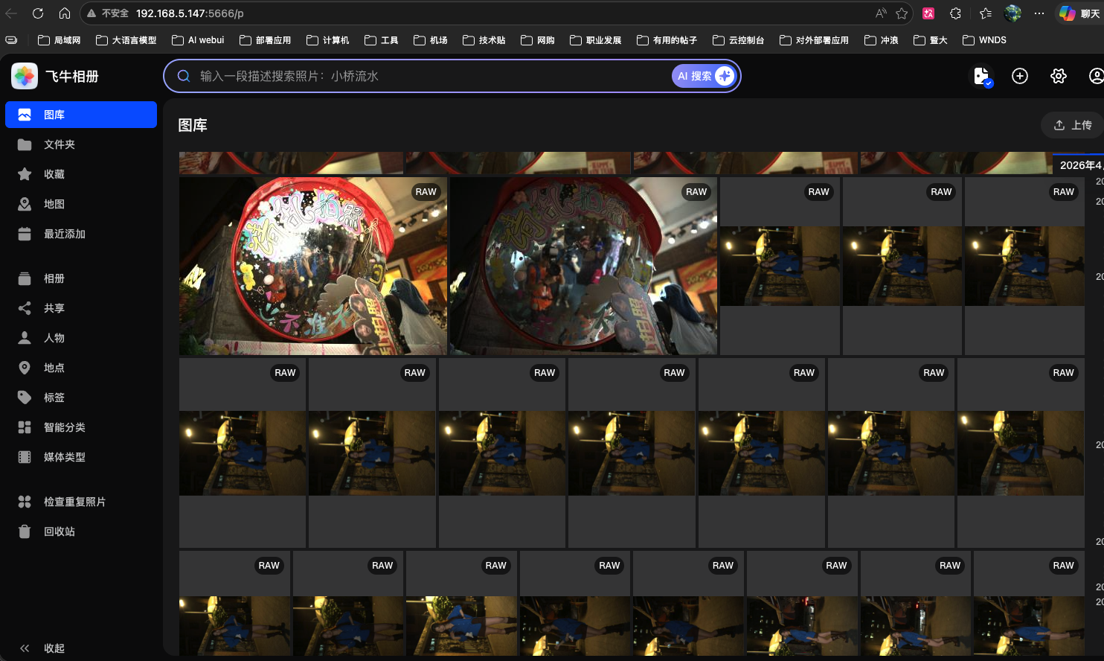Image resolution: width=1104 pixels, height=661 pixels.
Task: Open browser more options menu
Action: click(x=1039, y=13)
